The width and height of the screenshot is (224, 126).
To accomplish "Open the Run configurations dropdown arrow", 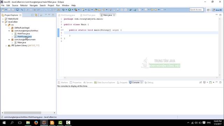I will [72, 10].
